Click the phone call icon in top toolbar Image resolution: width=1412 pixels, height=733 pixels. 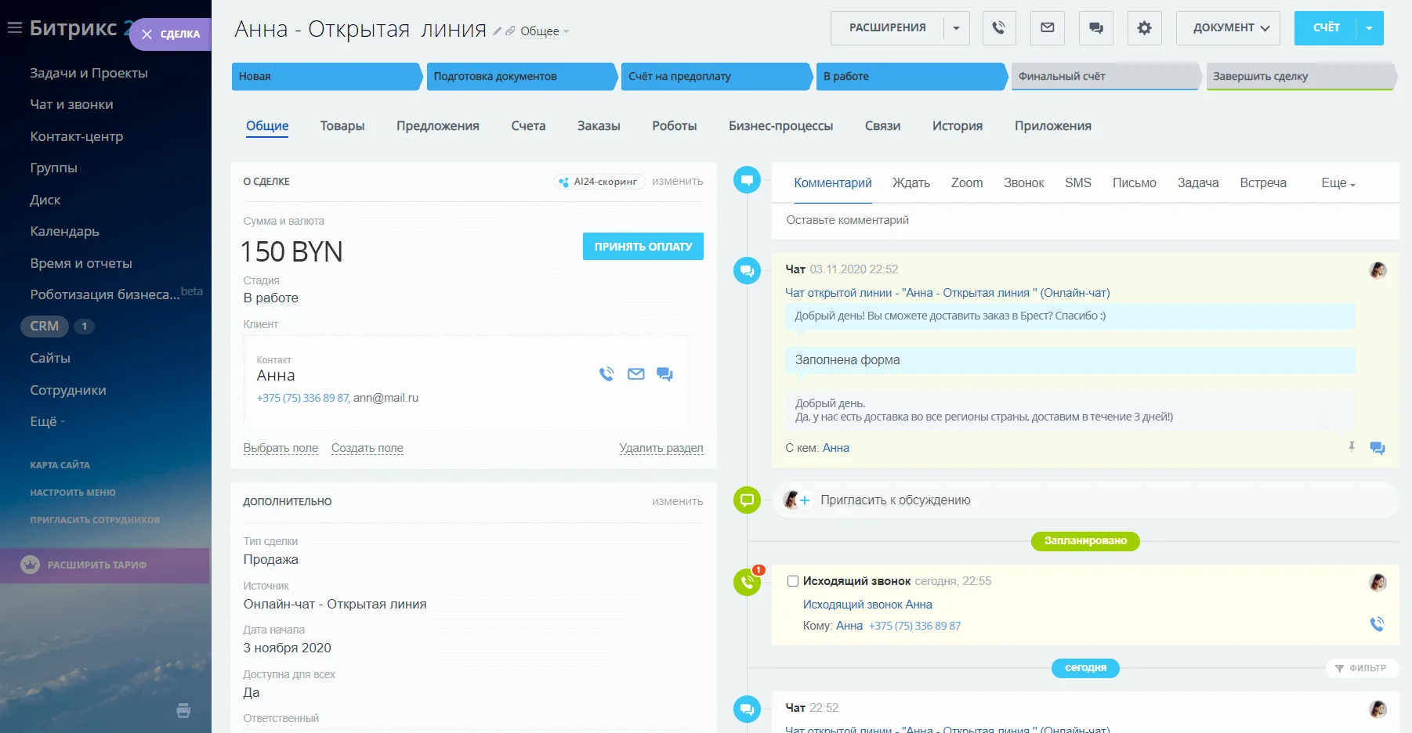[998, 27]
